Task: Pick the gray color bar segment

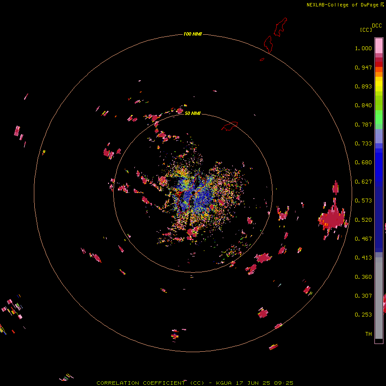Action: (x=379, y=298)
